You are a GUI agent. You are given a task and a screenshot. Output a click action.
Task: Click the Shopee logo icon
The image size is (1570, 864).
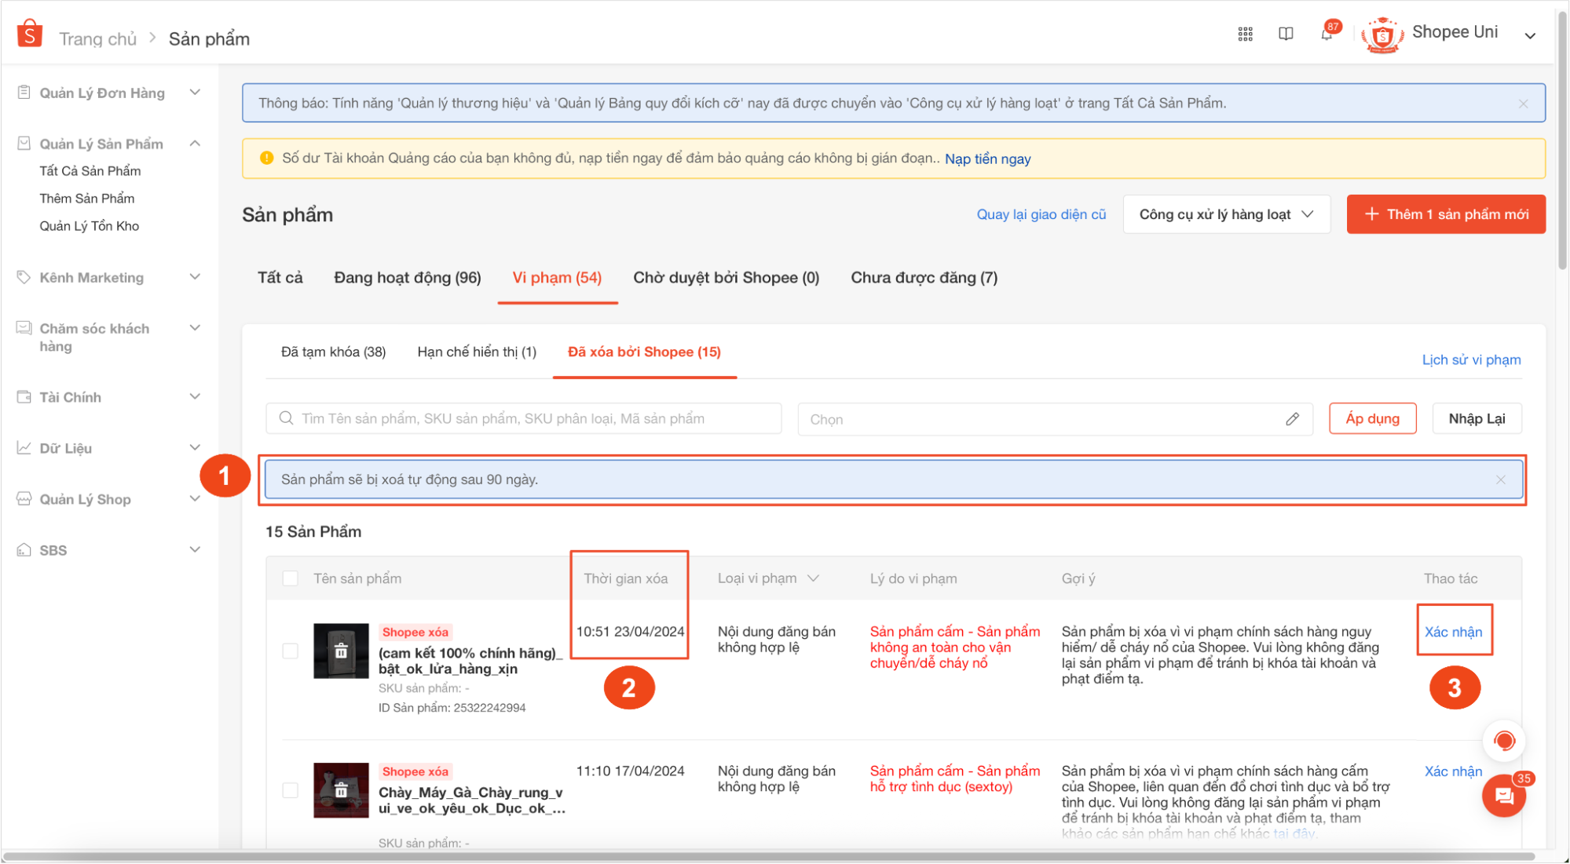29,34
